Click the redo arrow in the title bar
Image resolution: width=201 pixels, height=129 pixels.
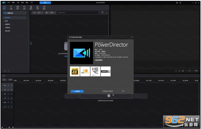37,2
